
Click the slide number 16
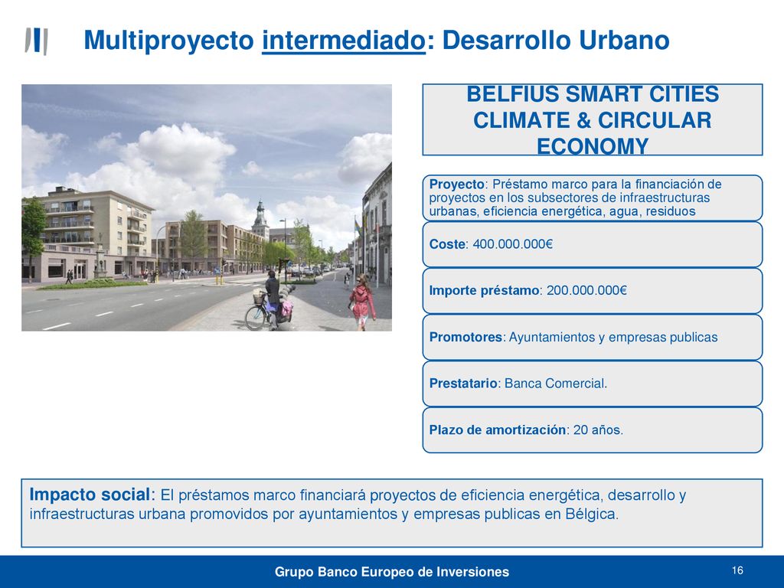pos(737,570)
